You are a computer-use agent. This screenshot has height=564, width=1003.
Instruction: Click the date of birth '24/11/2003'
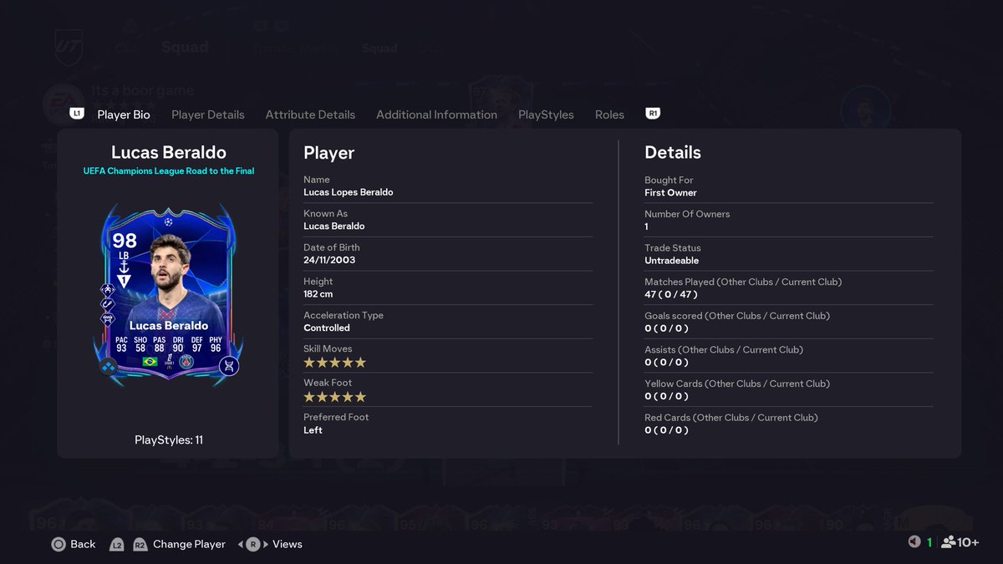tap(329, 260)
